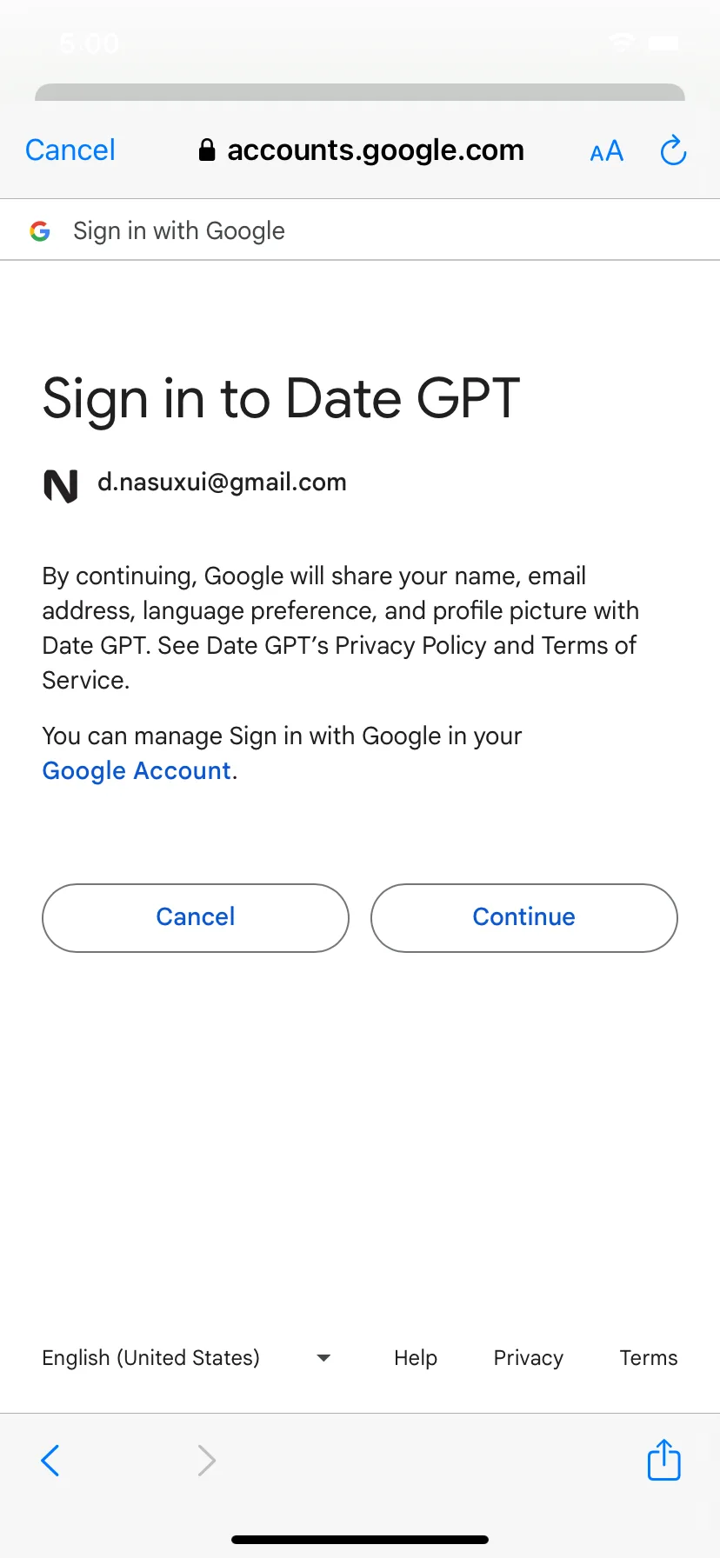Tap Cancel in the top browser bar
This screenshot has height=1558, width=720.
click(x=70, y=150)
